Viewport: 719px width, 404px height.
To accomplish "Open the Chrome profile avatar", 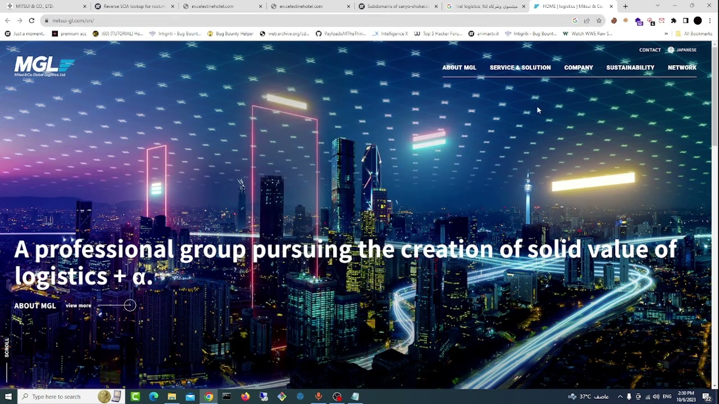I will click(698, 21).
